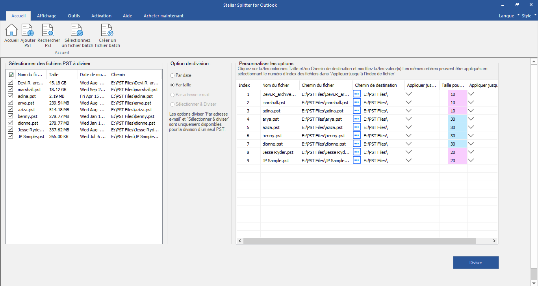This screenshot has height=286, width=538.
Task: Select the Par date radio option
Action: (172, 75)
